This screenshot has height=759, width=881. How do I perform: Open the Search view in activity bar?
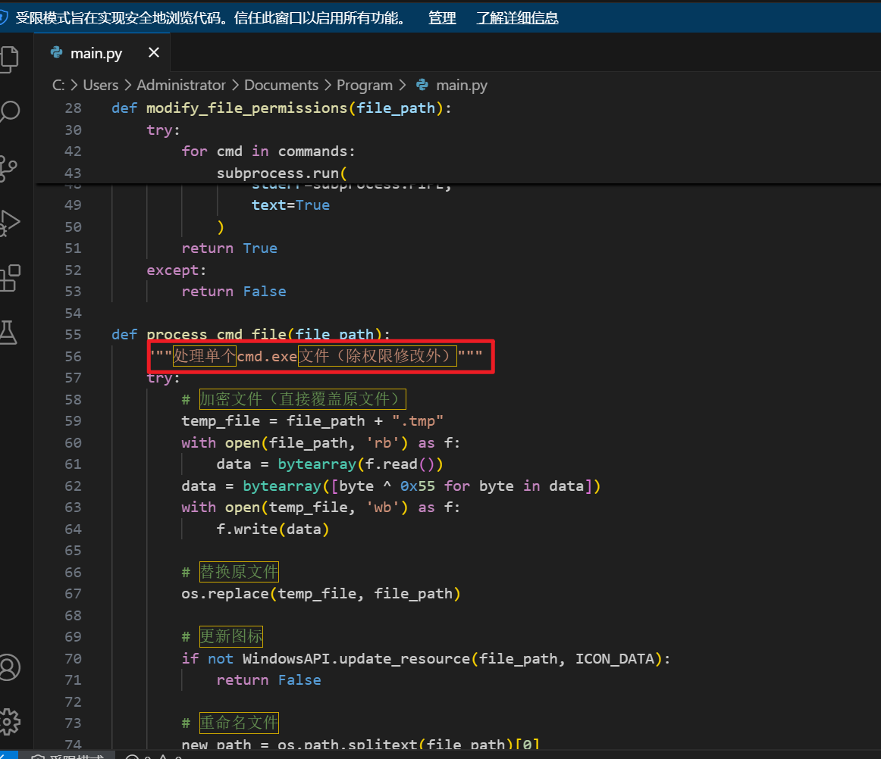point(10,111)
